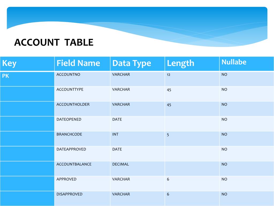Viewport: 274px width, 206px height.
Task: Click length 45 for ACCOUNTTYPE
Action: pos(169,90)
